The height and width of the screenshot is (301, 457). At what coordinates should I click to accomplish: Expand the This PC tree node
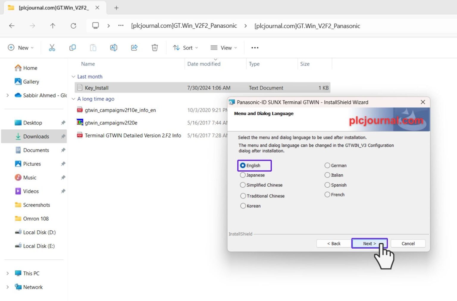click(x=7, y=273)
